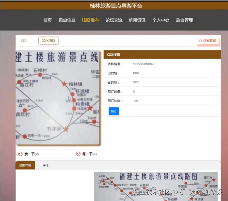Click 首页 in the breadcrumb trail
Screen dimensions: 228x201
24,41
